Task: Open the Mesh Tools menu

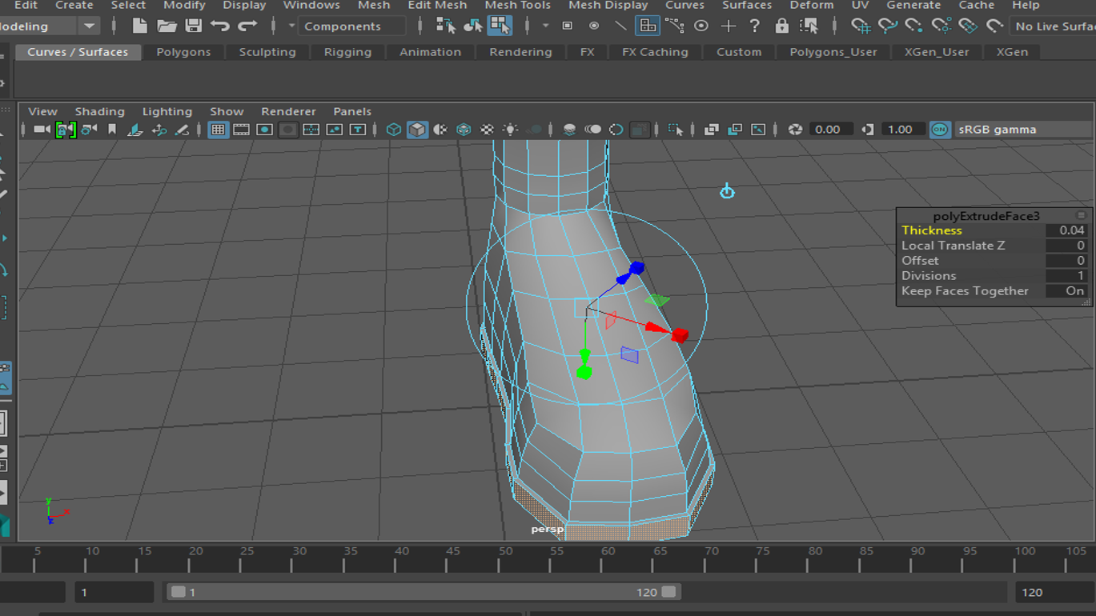Action: (517, 6)
